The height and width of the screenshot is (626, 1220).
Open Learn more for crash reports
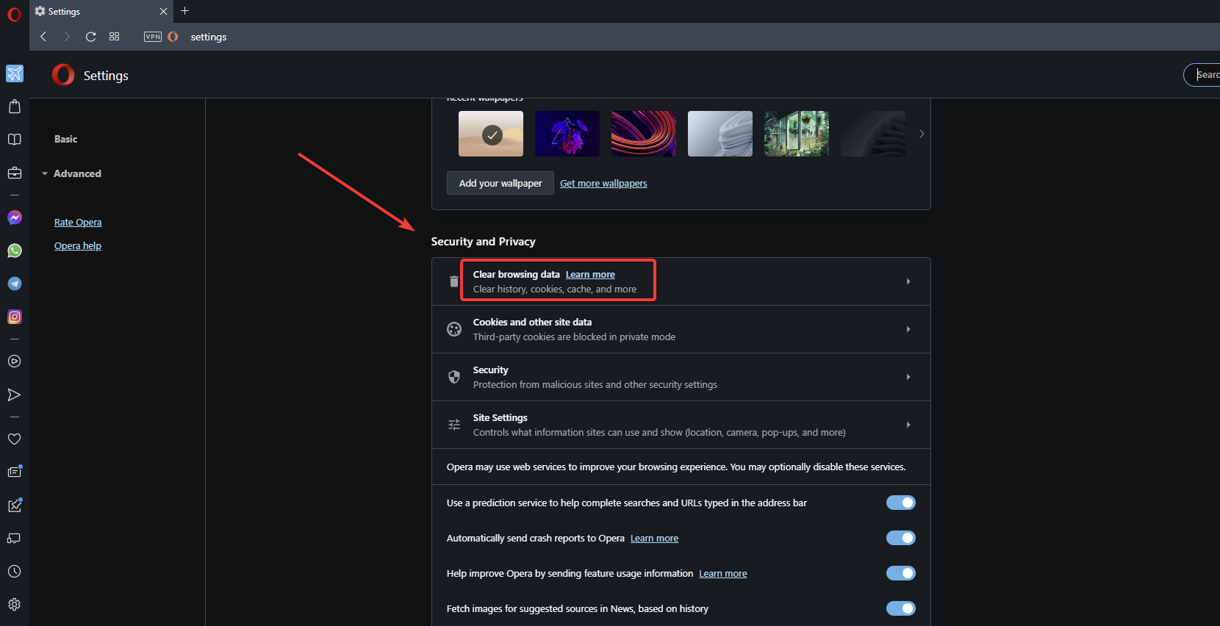(x=654, y=539)
